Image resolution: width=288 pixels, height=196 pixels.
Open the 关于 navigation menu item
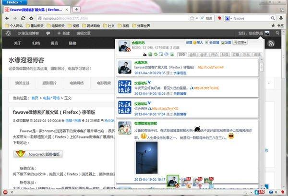(x=18, y=43)
